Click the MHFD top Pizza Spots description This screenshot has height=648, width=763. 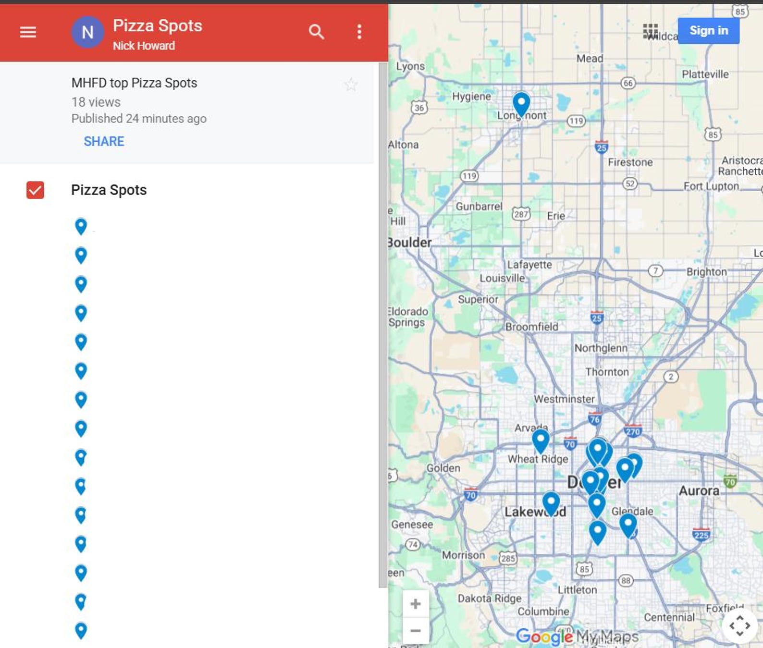pyautogui.click(x=134, y=83)
